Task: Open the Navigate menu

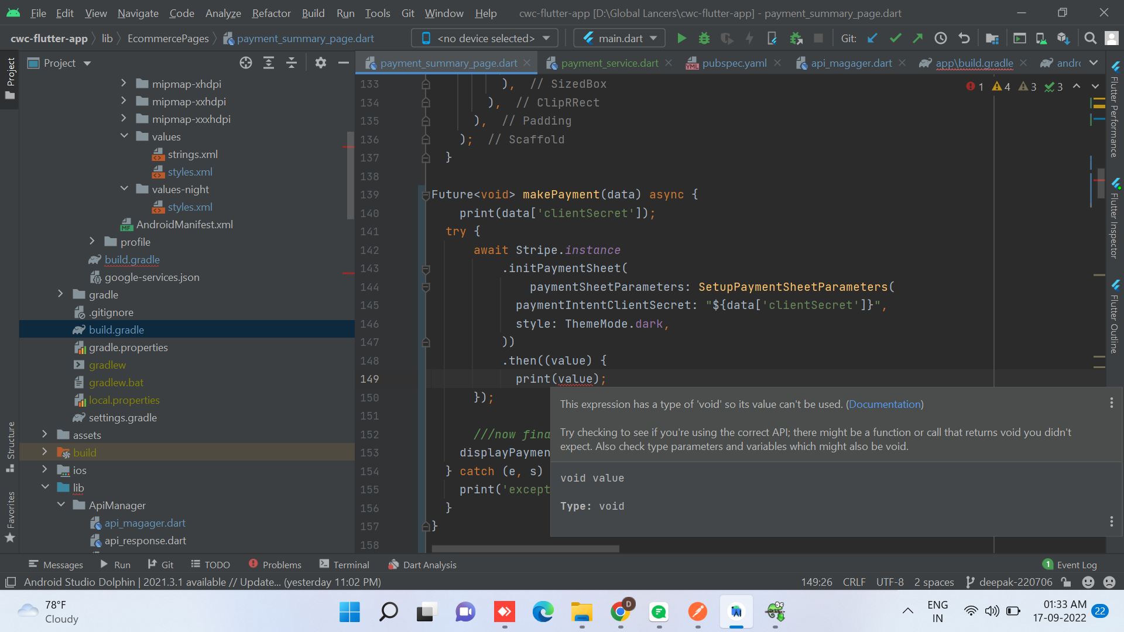Action: click(x=138, y=13)
